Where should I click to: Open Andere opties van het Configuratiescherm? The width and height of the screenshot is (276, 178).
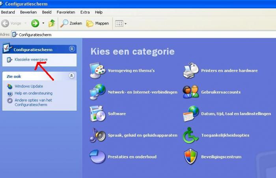click(x=33, y=102)
